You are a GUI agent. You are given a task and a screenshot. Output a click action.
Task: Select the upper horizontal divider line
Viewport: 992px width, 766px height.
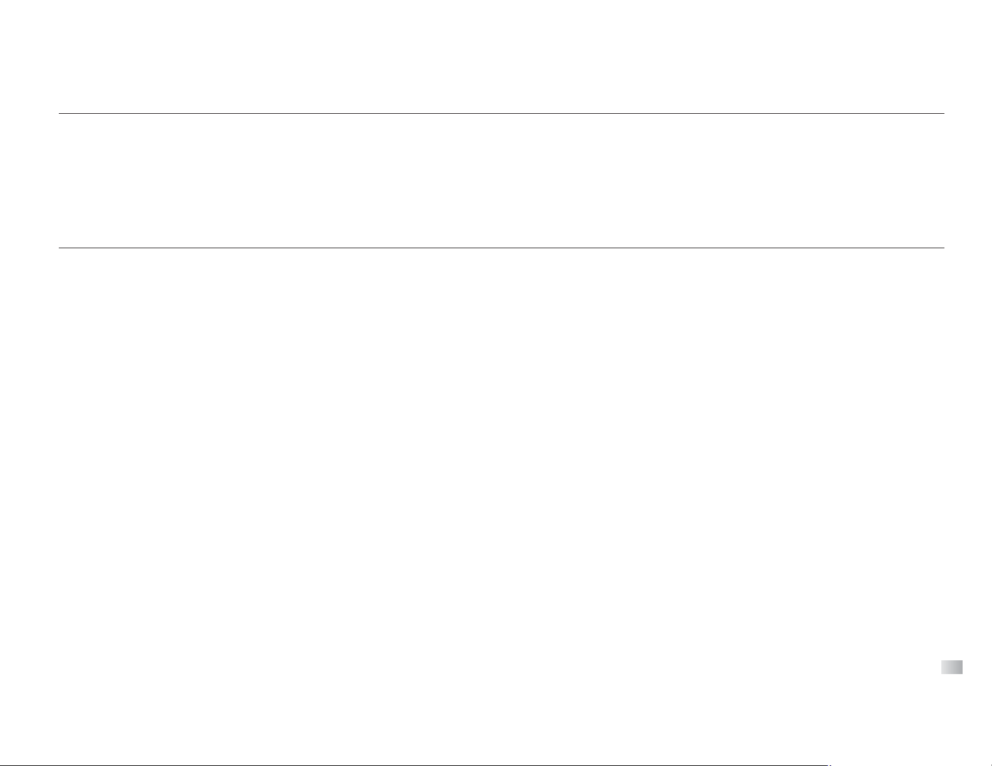pos(501,113)
